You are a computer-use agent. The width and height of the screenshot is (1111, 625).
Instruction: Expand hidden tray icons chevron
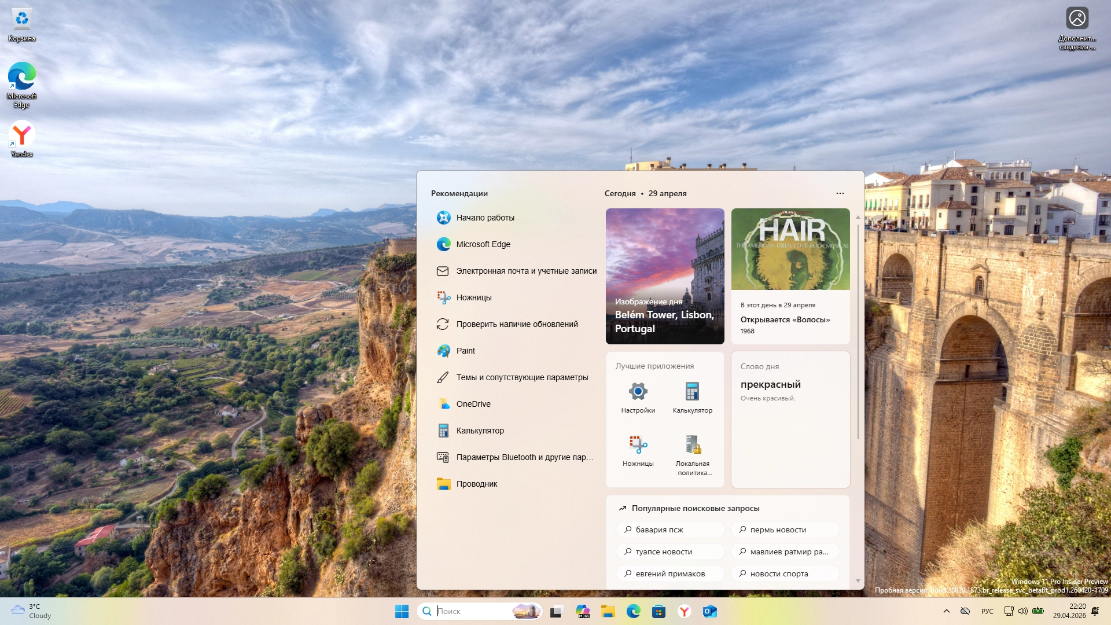[947, 611]
